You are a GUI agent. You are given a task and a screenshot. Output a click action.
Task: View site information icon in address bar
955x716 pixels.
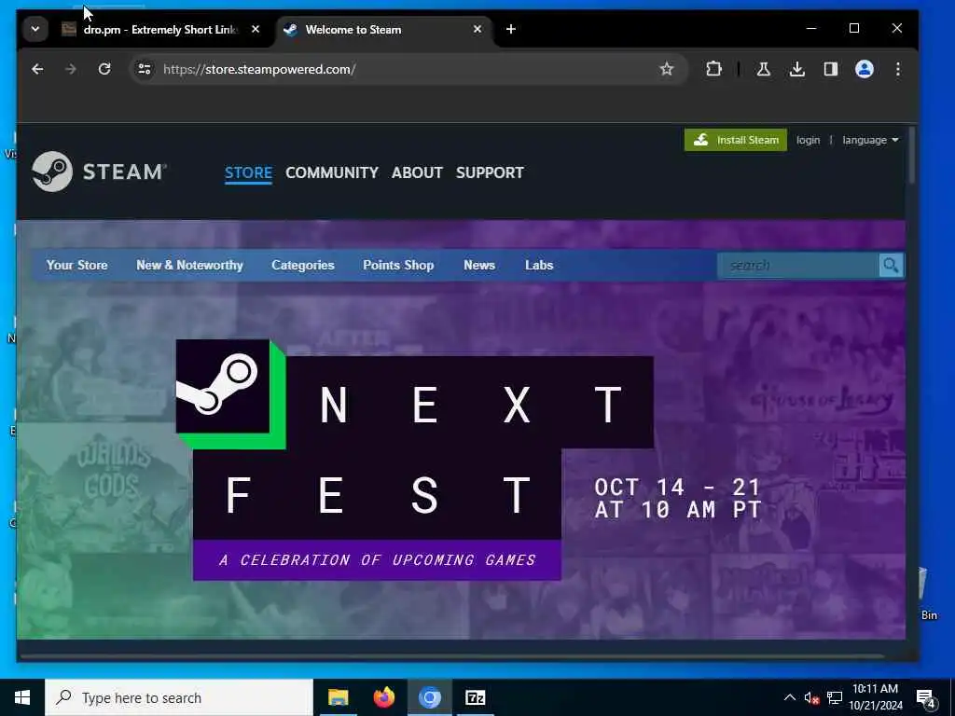pos(145,69)
